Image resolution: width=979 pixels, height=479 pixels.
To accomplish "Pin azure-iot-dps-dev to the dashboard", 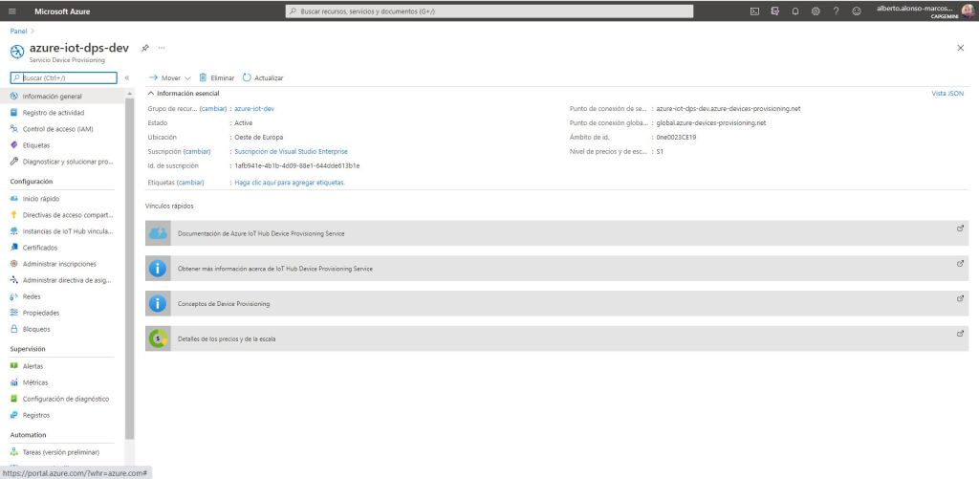I will tap(144, 48).
